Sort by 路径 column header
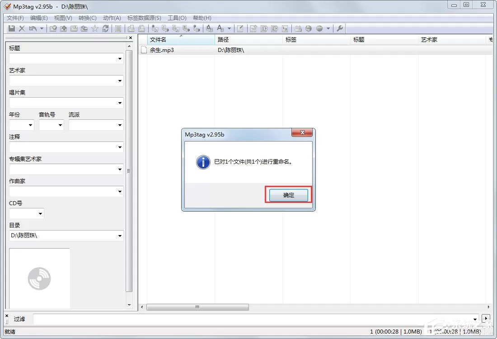 click(x=248, y=40)
